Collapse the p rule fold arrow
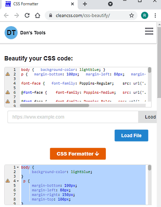The width and height of the screenshot is (161, 207). (x=18, y=181)
